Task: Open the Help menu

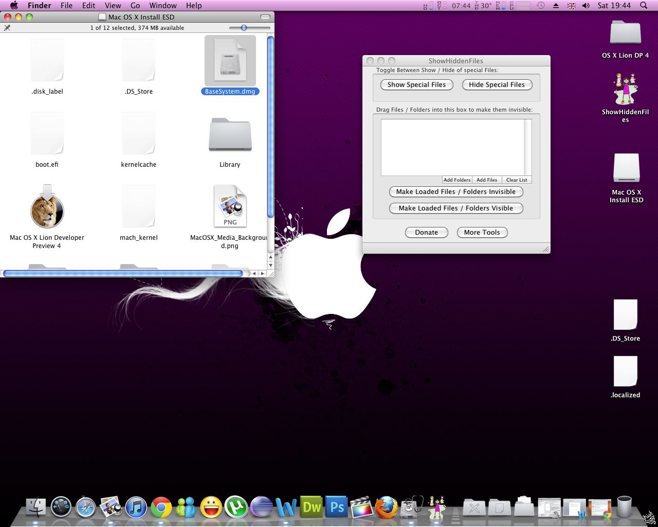Action: [x=194, y=6]
